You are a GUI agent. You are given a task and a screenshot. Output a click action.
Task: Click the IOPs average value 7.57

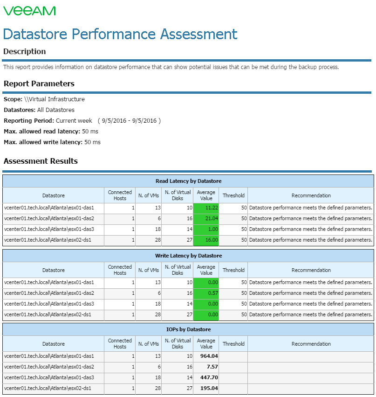point(212,367)
